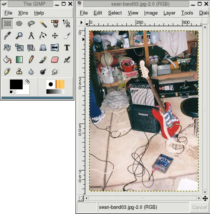Open Tools menu in image window
The image size is (210, 214).
(x=187, y=13)
